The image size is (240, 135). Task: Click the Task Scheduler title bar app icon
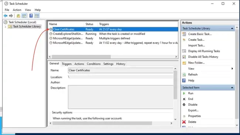(x=6, y=4)
